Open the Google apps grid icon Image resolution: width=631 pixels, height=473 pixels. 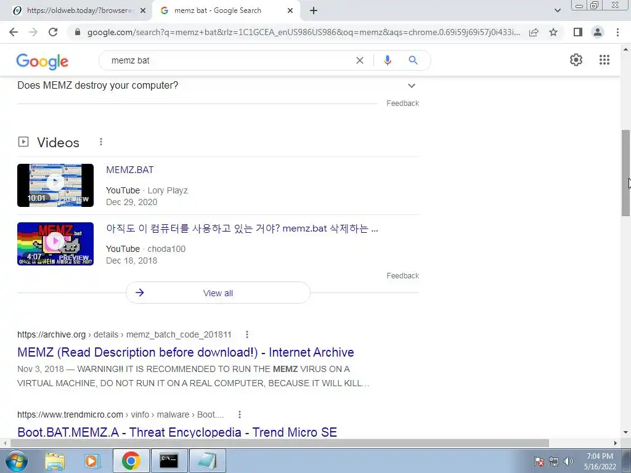tap(605, 60)
